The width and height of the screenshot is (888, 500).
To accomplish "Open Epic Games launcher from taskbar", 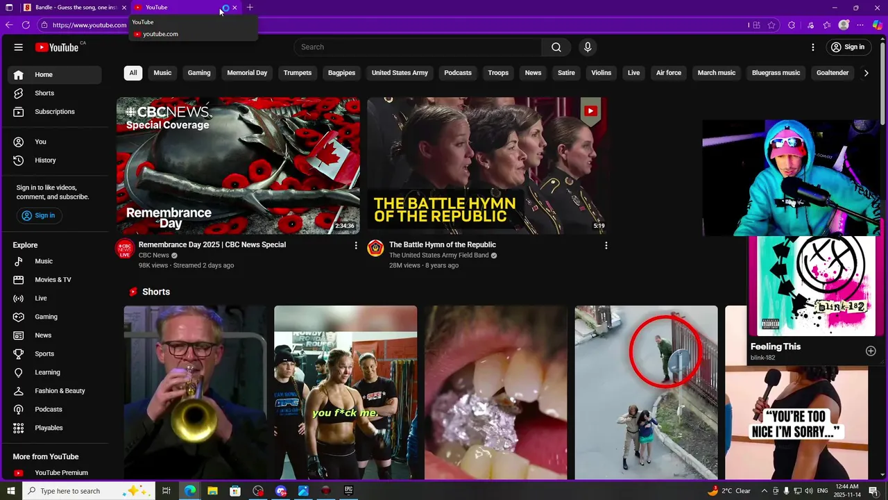I will tap(349, 491).
